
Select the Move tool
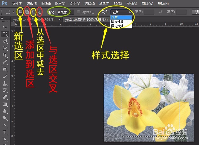coord(5,27)
